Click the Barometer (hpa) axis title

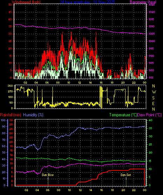pyautogui.click(x=143, y=2)
